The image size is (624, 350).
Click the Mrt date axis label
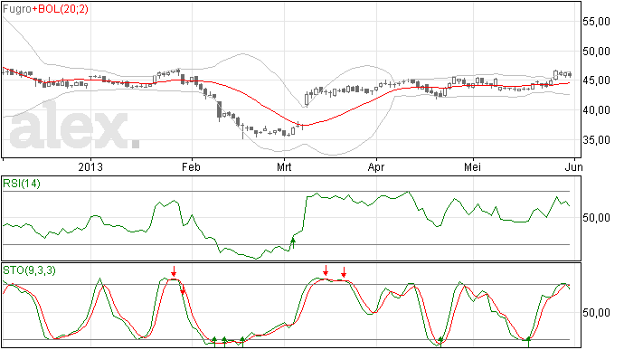click(x=284, y=166)
